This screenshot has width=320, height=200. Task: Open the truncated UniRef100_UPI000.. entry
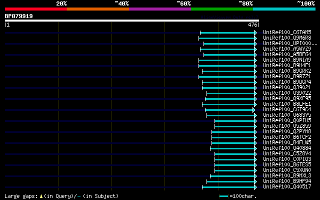point(290,43)
